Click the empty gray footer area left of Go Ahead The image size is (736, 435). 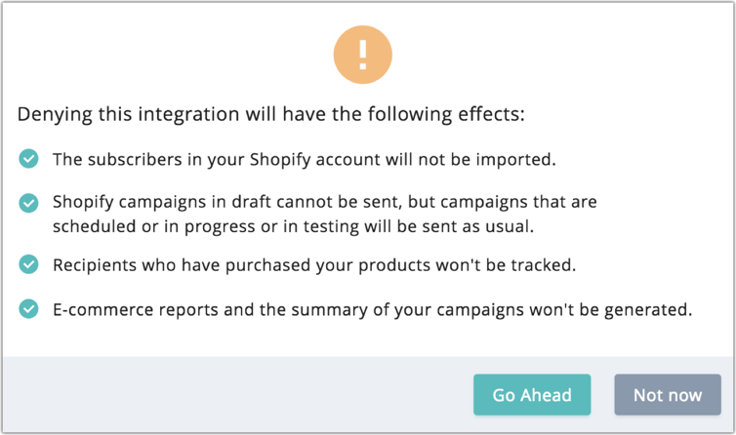(x=234, y=395)
